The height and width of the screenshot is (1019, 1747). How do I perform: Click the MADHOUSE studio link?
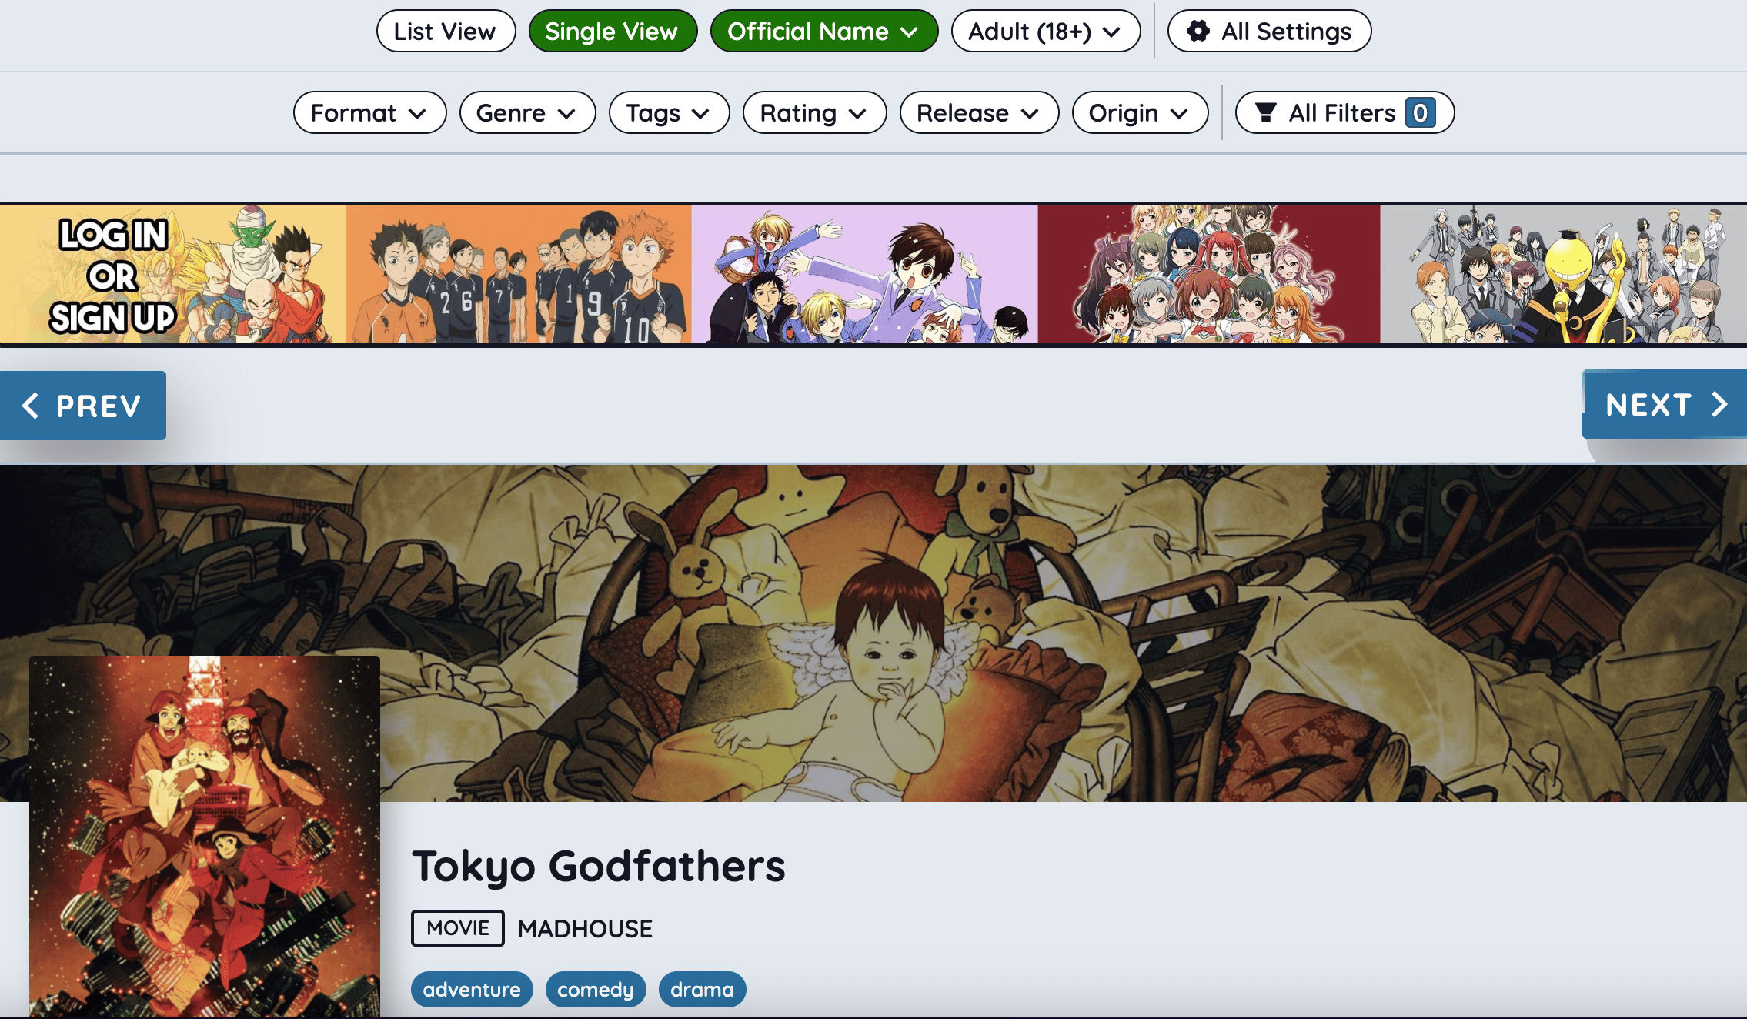[x=585, y=929]
